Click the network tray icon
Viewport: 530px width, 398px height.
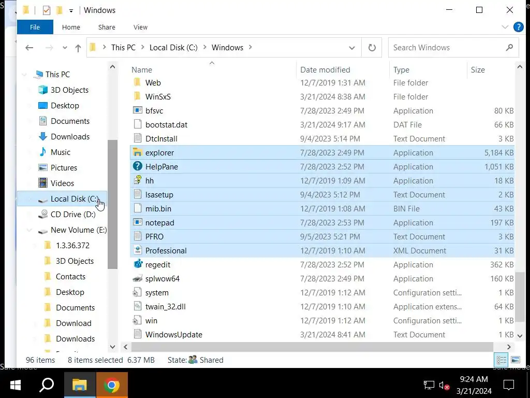(429, 385)
